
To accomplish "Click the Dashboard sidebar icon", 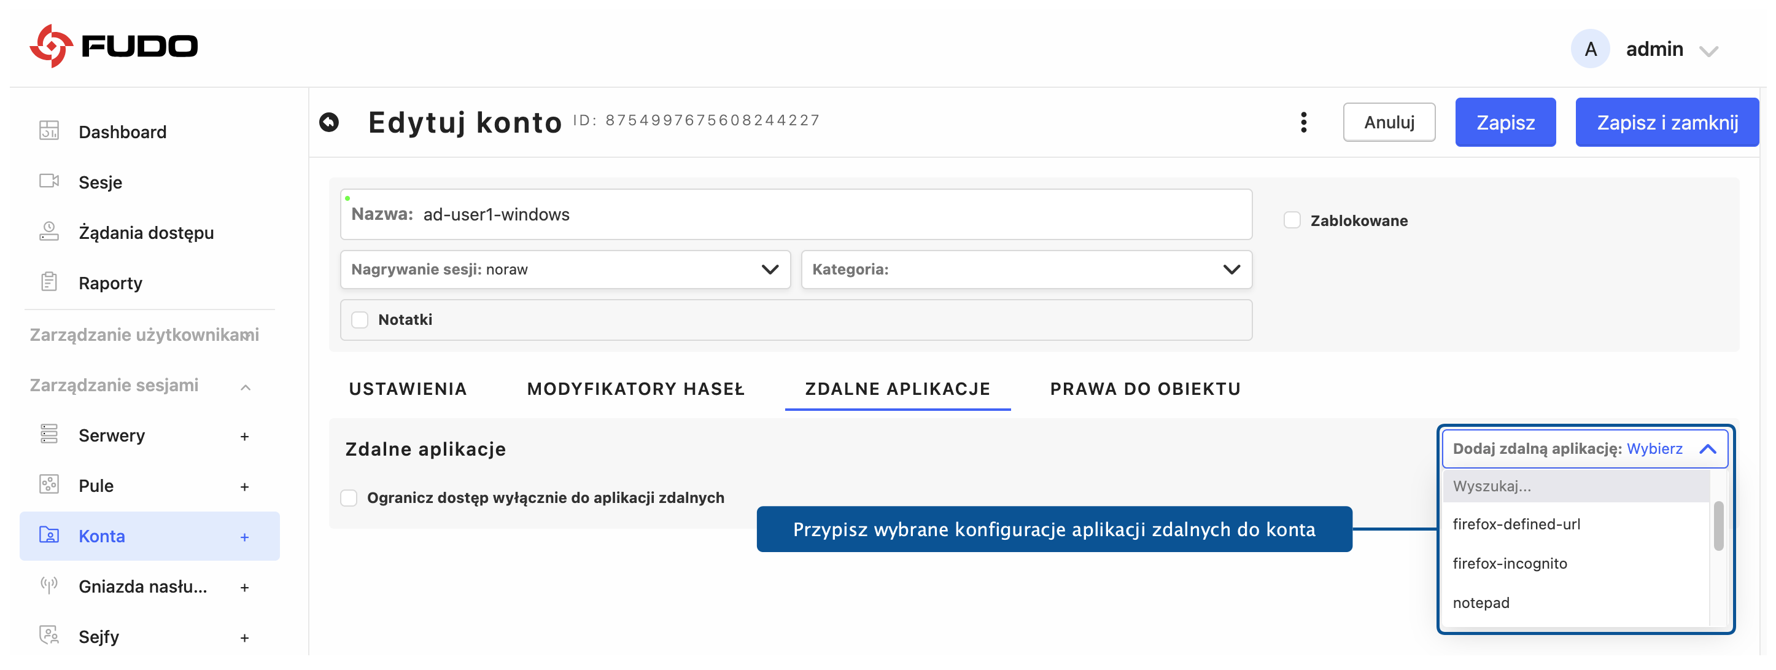I will coord(49,130).
